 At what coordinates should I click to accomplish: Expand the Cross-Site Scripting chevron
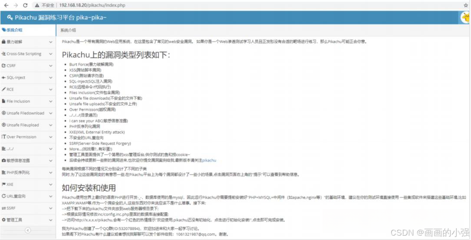(50, 54)
